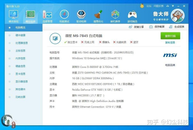The width and height of the screenshot is (193, 130).
Task: Click the 电脑型号 value with scan date
Action: click(103, 52)
